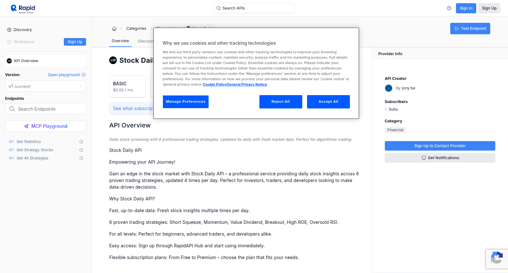Go to home breadcrumb icon
The width and height of the screenshot is (508, 273).
tap(114, 29)
